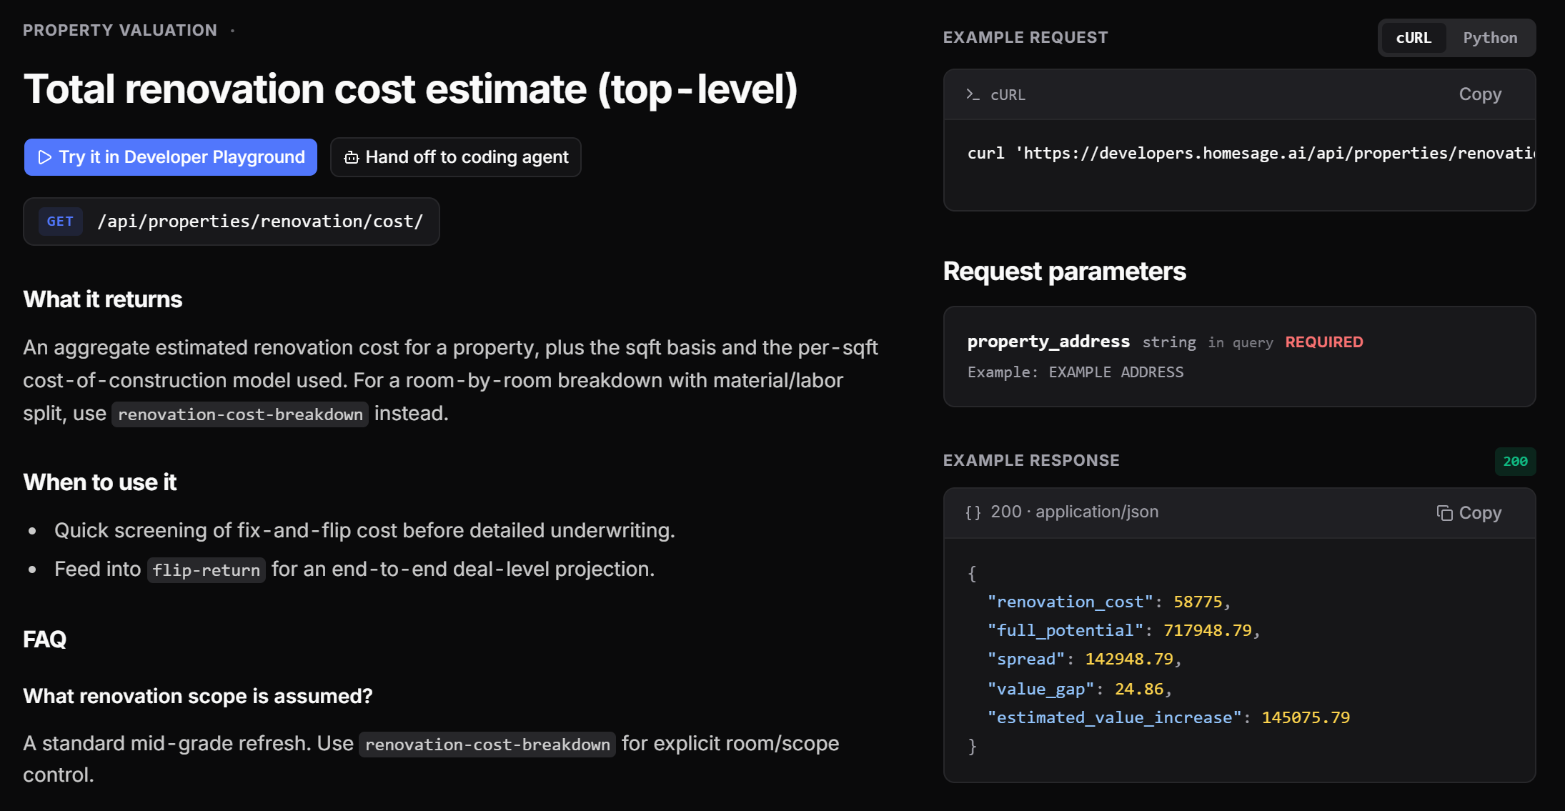The image size is (1565, 811).
Task: Click the FAQ heading
Action: (44, 639)
